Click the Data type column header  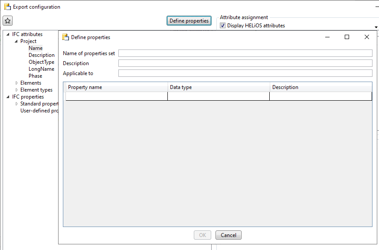coord(219,87)
